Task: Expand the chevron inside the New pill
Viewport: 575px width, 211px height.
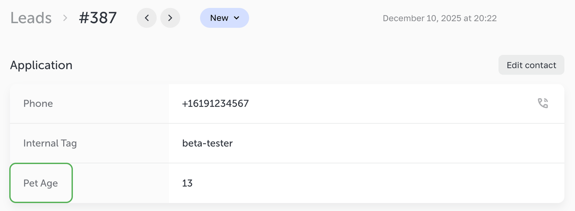Action: [236, 19]
